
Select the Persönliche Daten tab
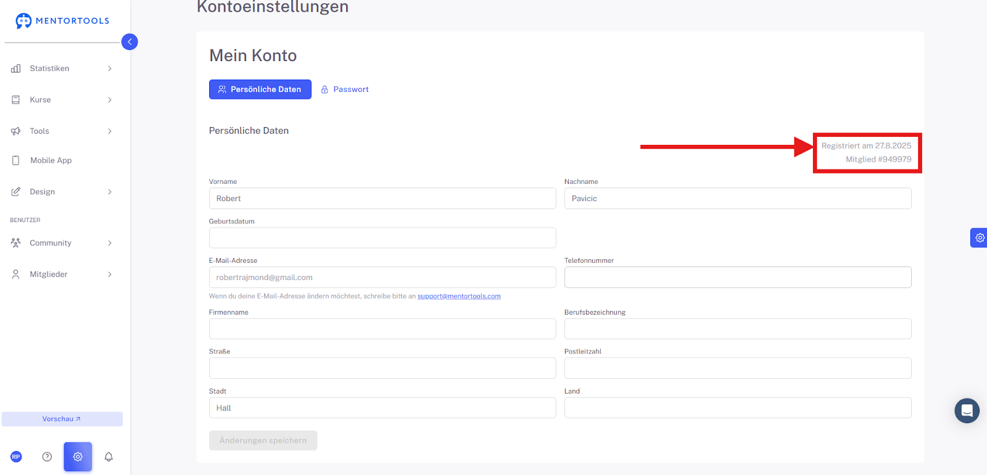coord(260,89)
